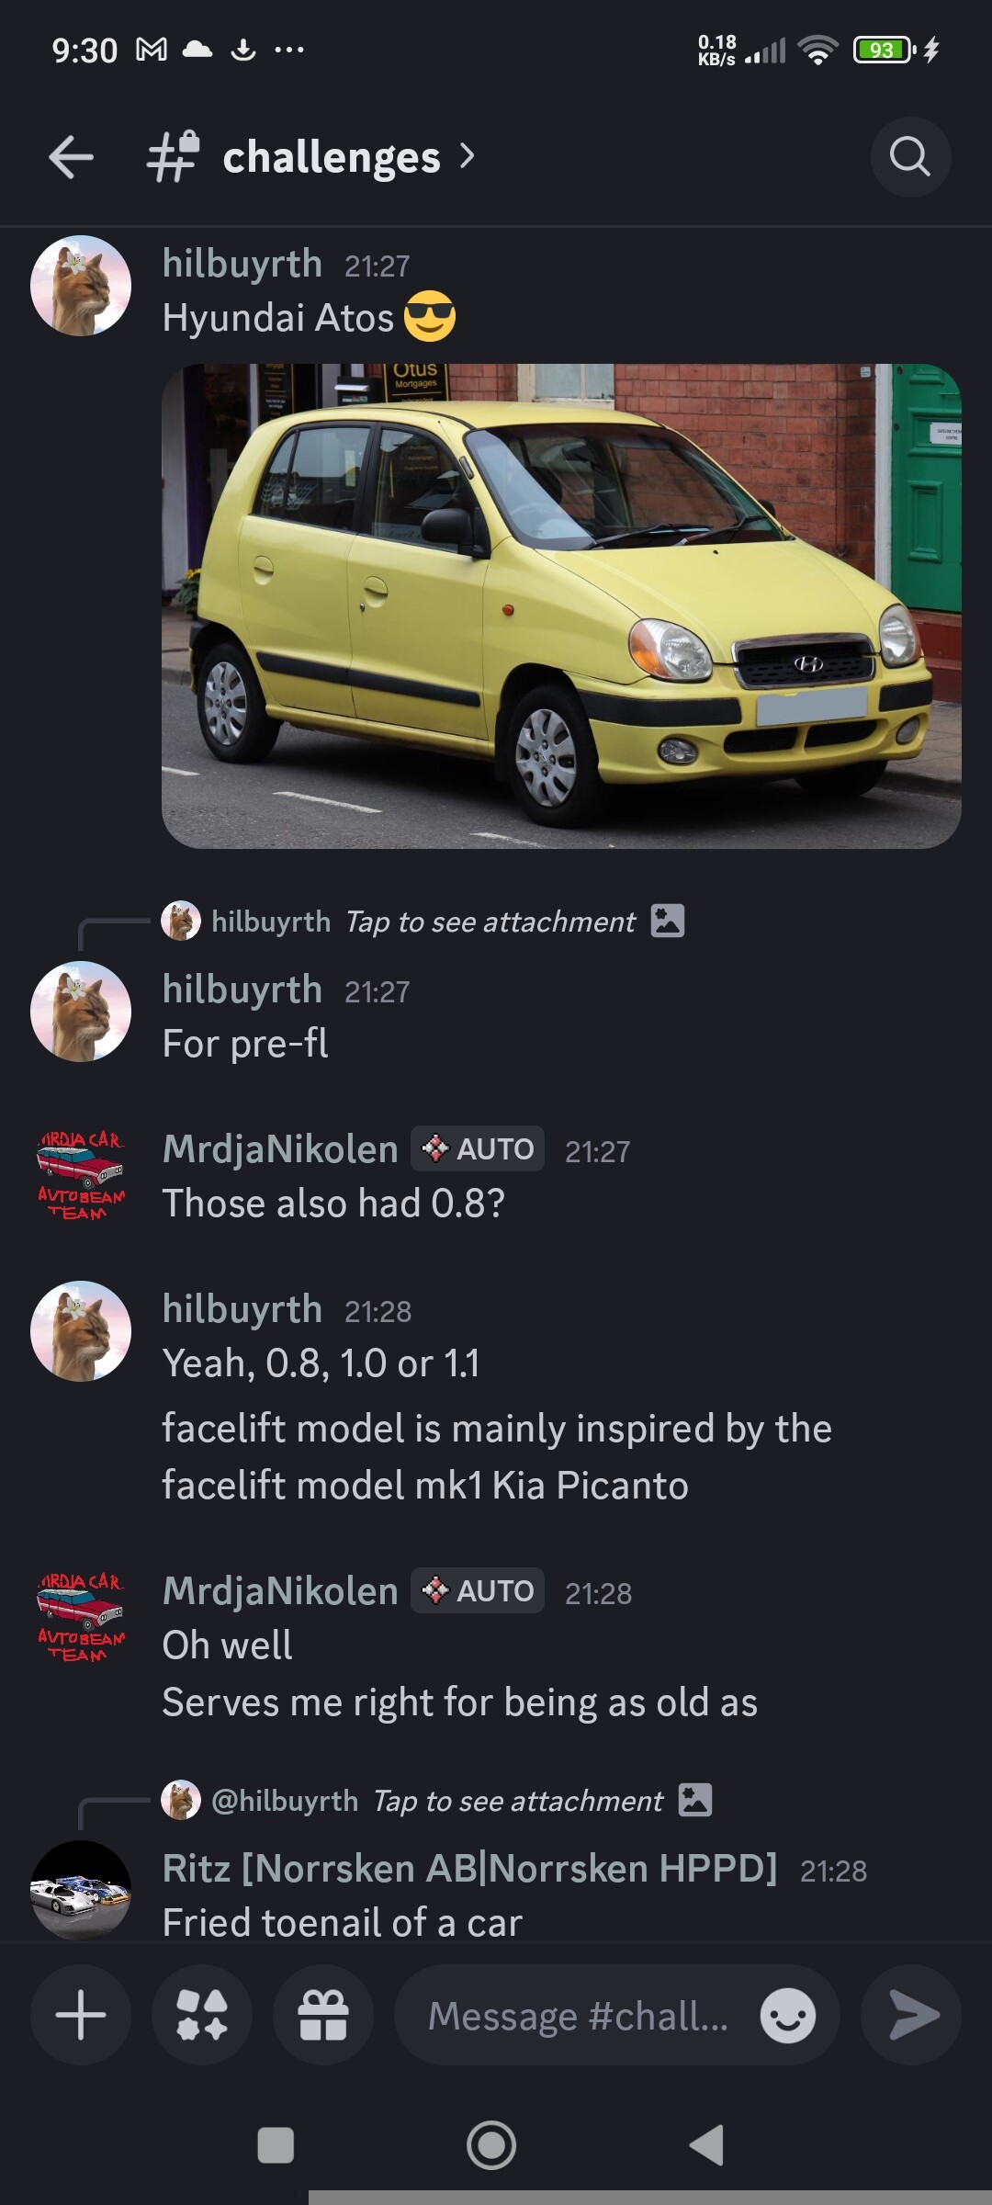Image resolution: width=992 pixels, height=2205 pixels.
Task: Open the emoji picker smiley
Action: coord(788,2016)
